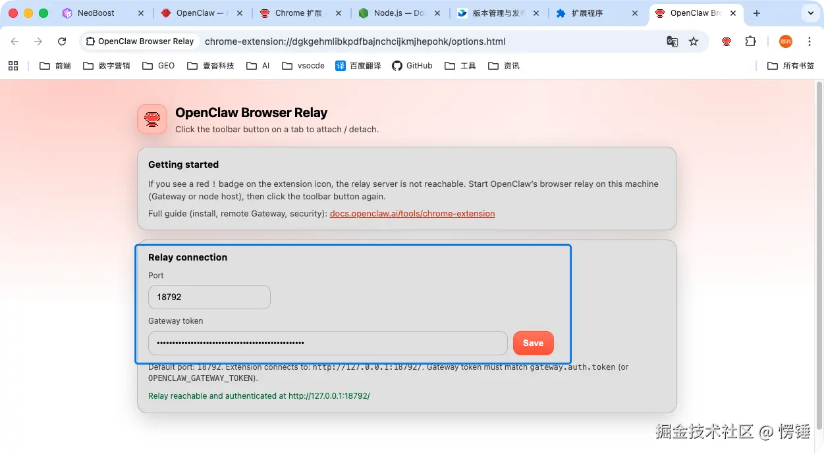The image size is (824, 454).
Task: Open the 数字营销 bookmarks folder
Action: [106, 66]
